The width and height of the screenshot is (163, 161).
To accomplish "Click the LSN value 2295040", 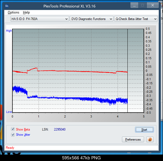I will pyautogui.click(x=60, y=129).
